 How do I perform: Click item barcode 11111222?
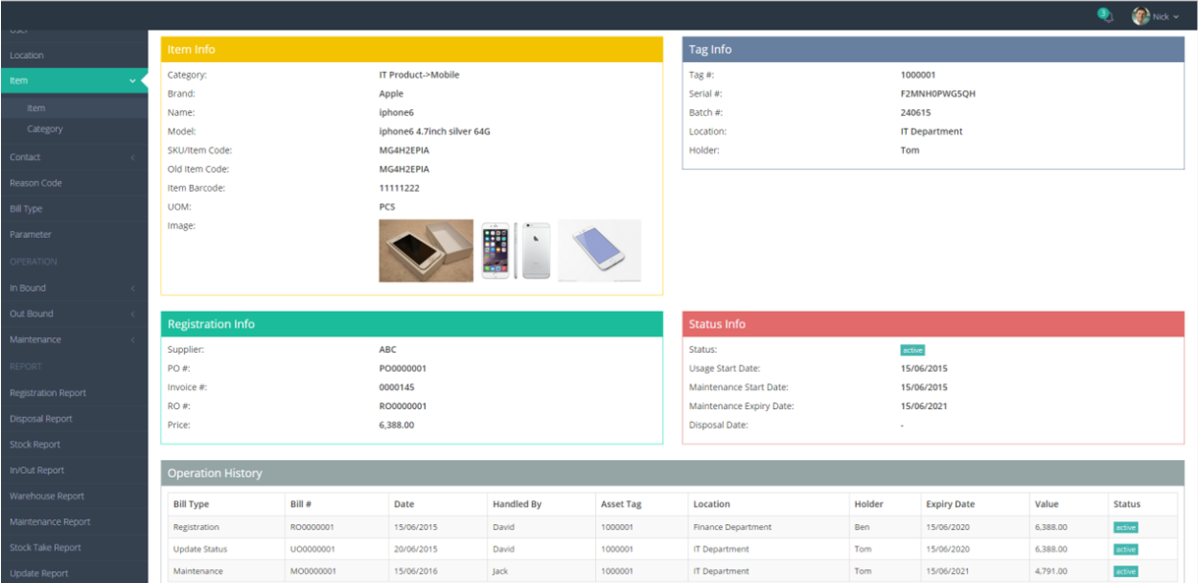pos(399,188)
